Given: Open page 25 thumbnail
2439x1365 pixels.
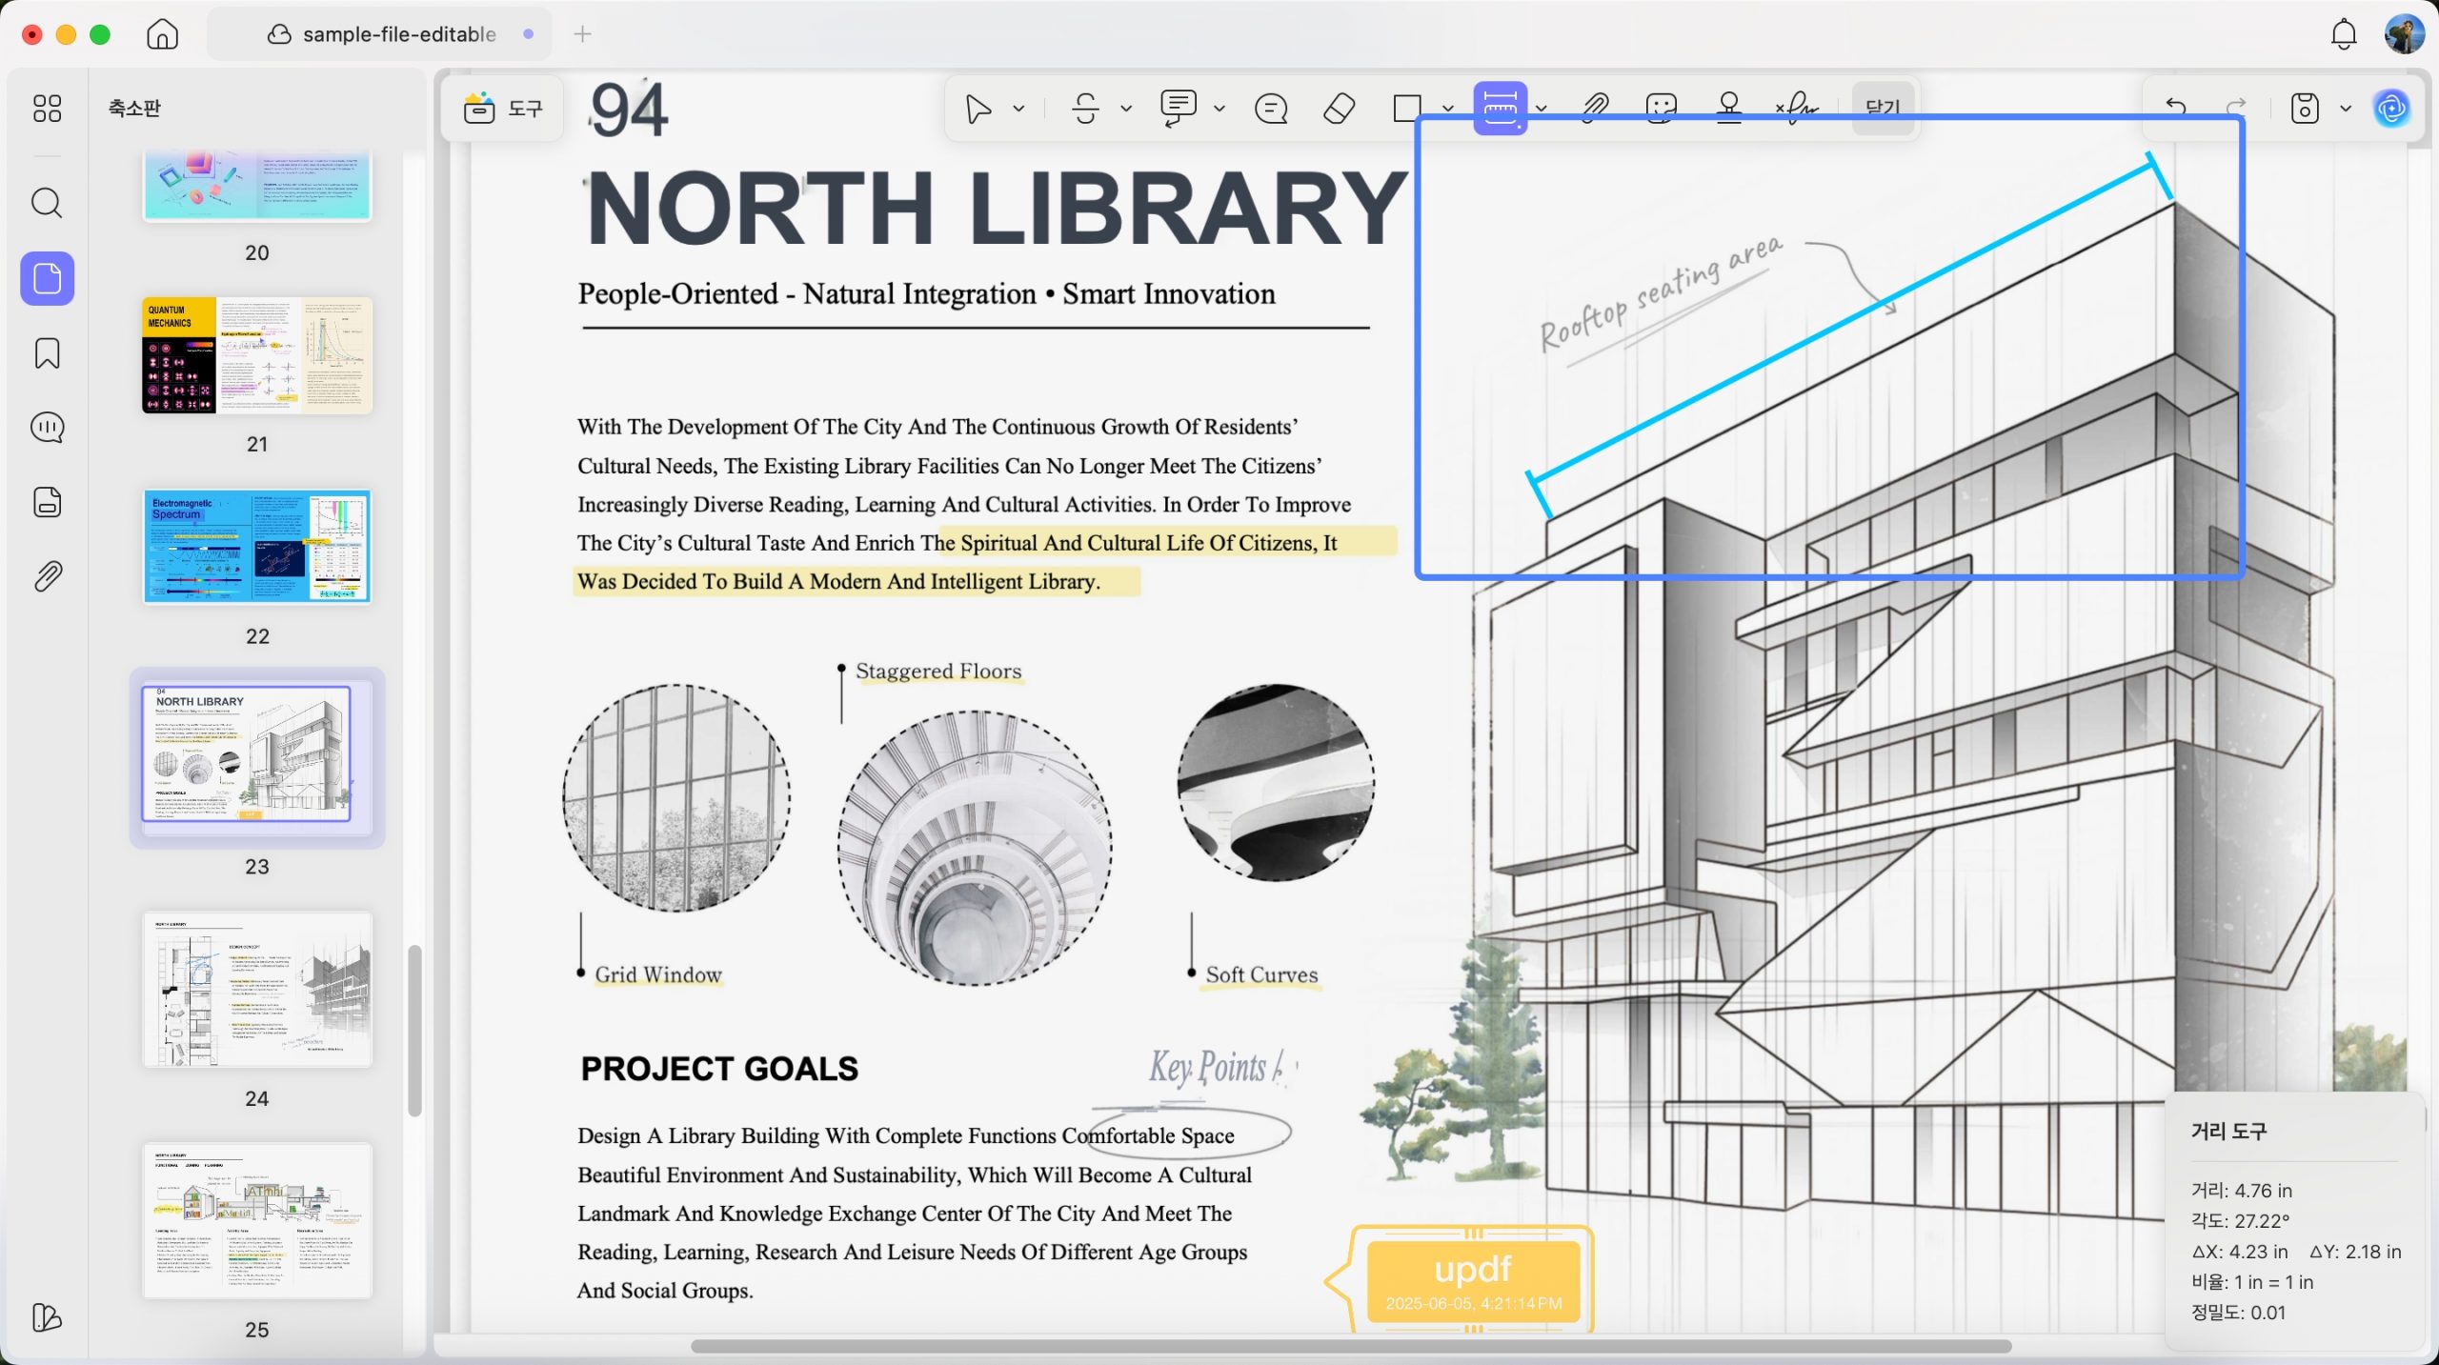Looking at the screenshot, I should (257, 1220).
